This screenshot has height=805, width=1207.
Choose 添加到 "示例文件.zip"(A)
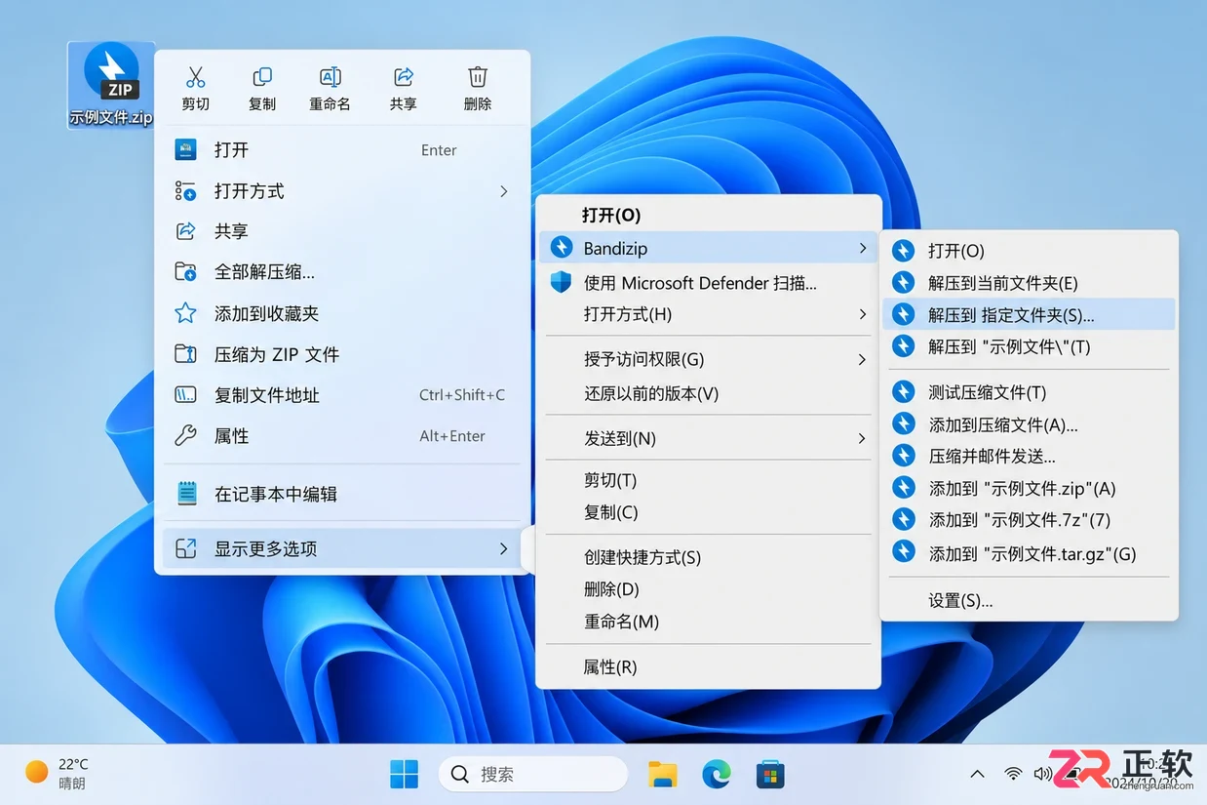click(1029, 488)
